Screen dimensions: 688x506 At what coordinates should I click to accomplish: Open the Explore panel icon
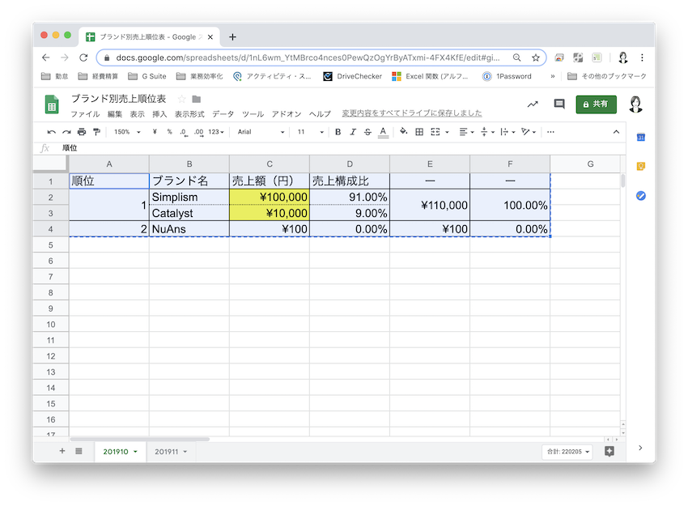click(609, 451)
